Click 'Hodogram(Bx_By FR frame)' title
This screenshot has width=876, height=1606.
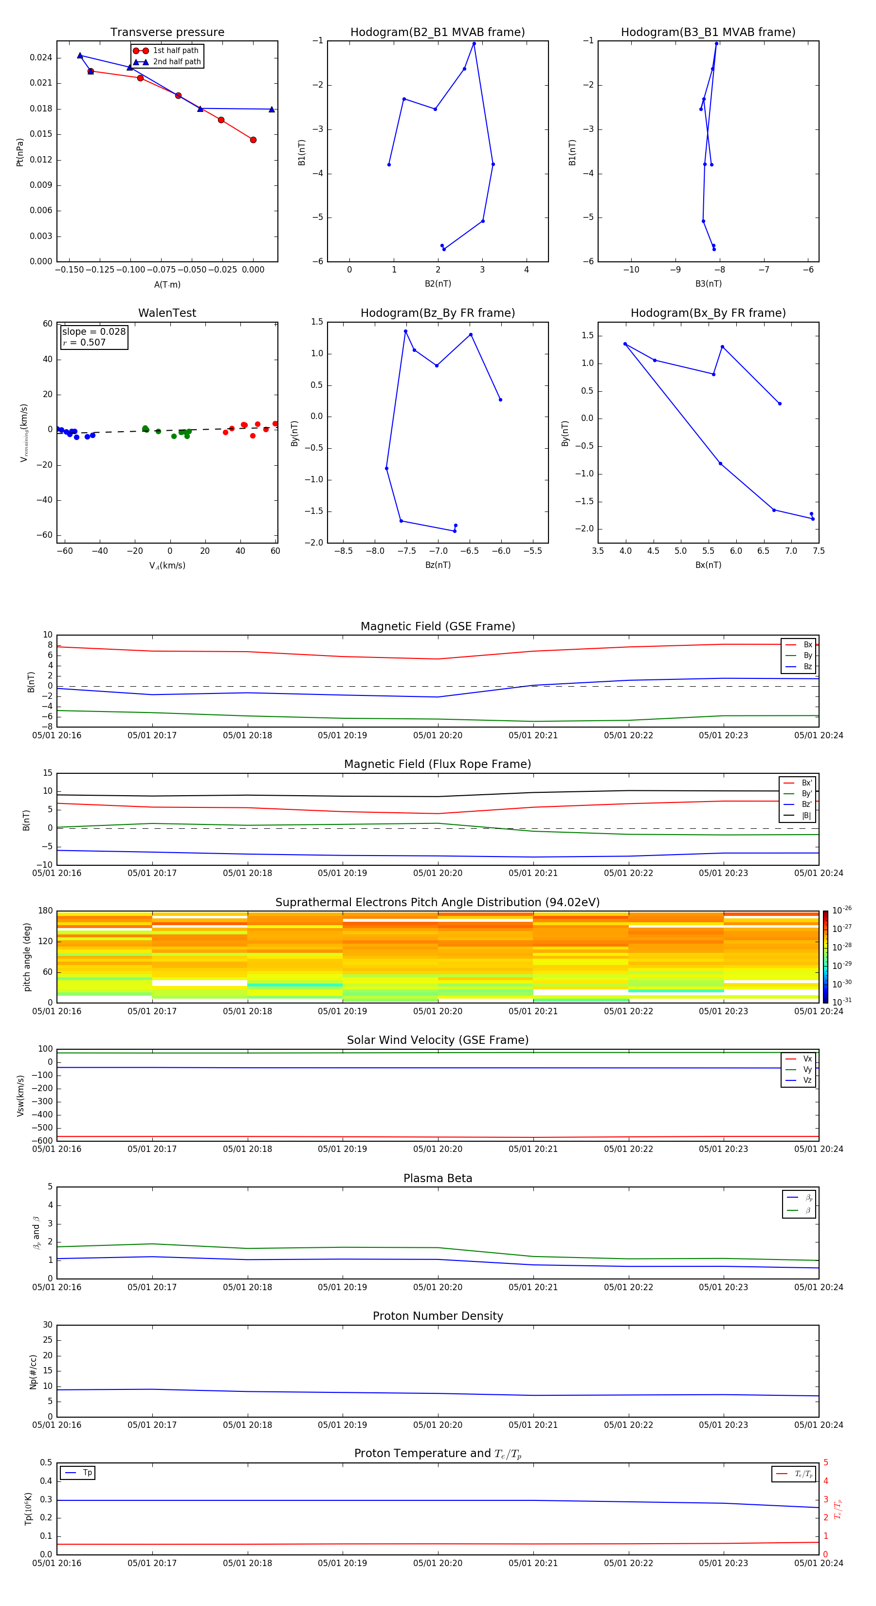(x=708, y=313)
